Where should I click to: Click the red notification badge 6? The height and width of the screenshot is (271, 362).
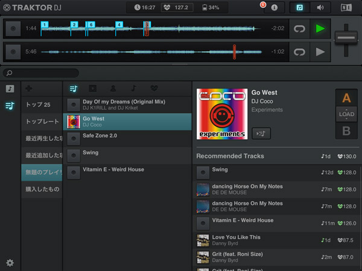[262, 5]
